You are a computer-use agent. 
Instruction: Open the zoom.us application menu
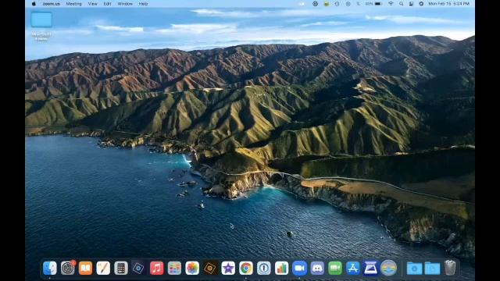tap(52, 4)
